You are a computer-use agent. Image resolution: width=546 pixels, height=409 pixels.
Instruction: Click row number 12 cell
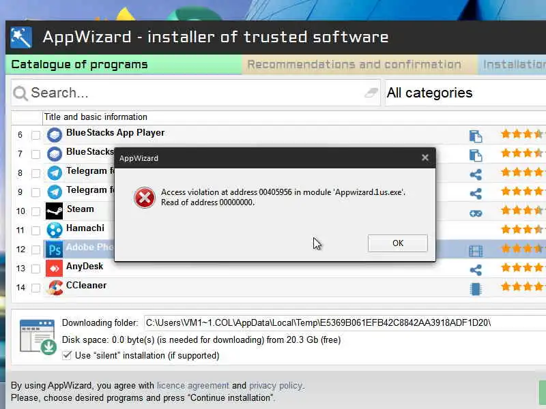coord(20,249)
